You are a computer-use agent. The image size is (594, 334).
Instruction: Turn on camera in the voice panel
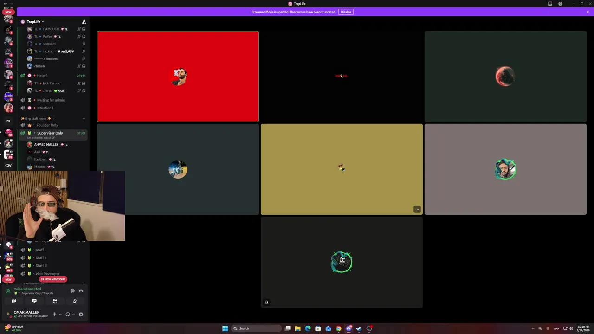14,302
